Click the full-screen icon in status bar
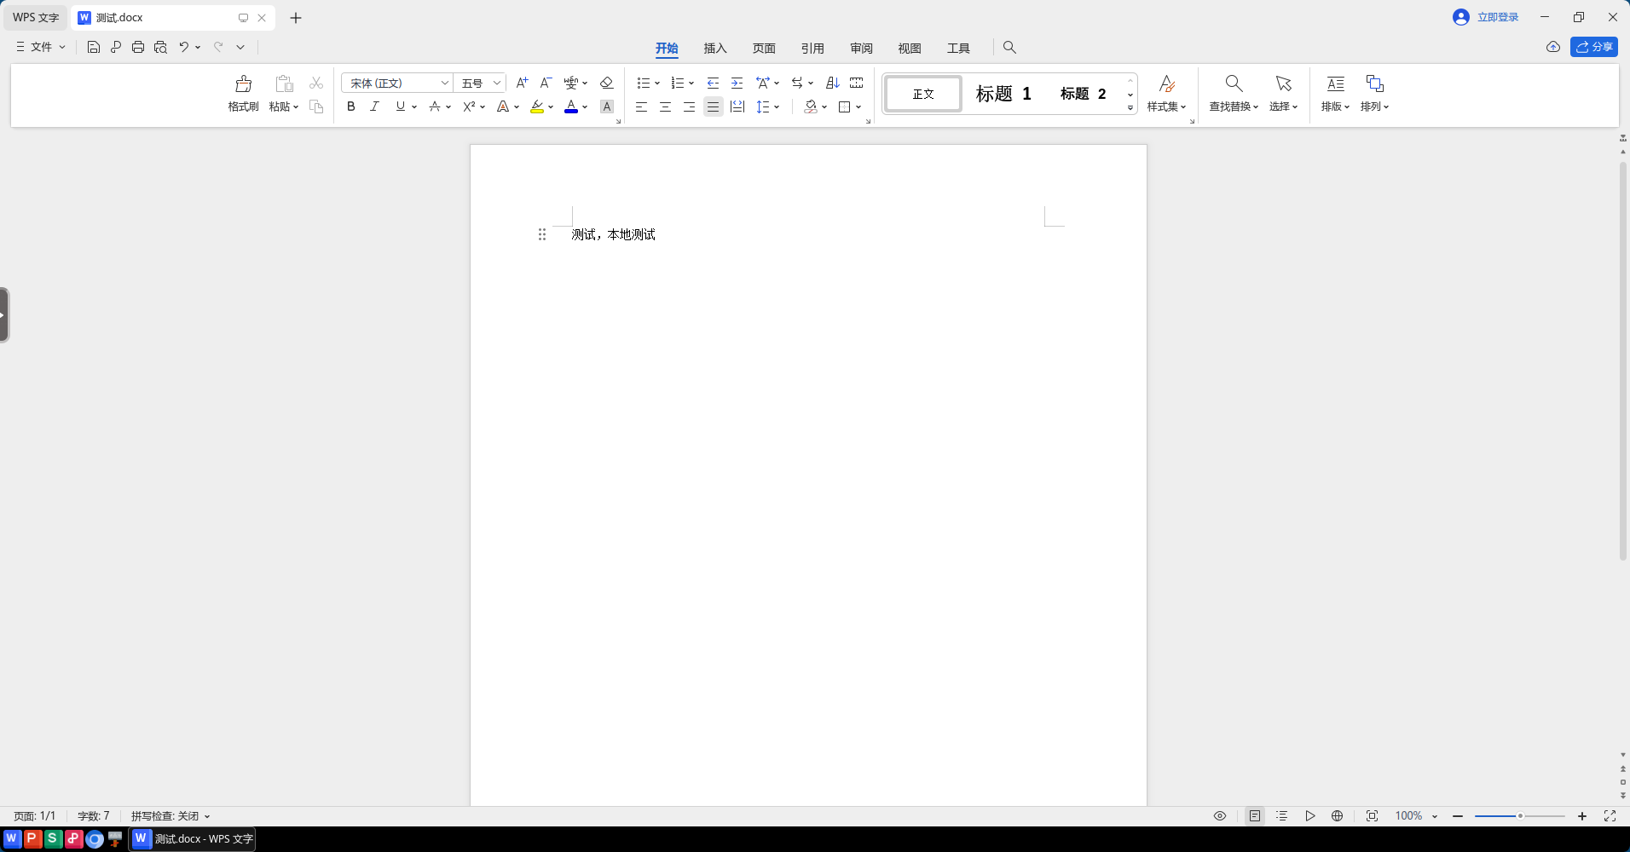The height and width of the screenshot is (852, 1630). (1610, 816)
